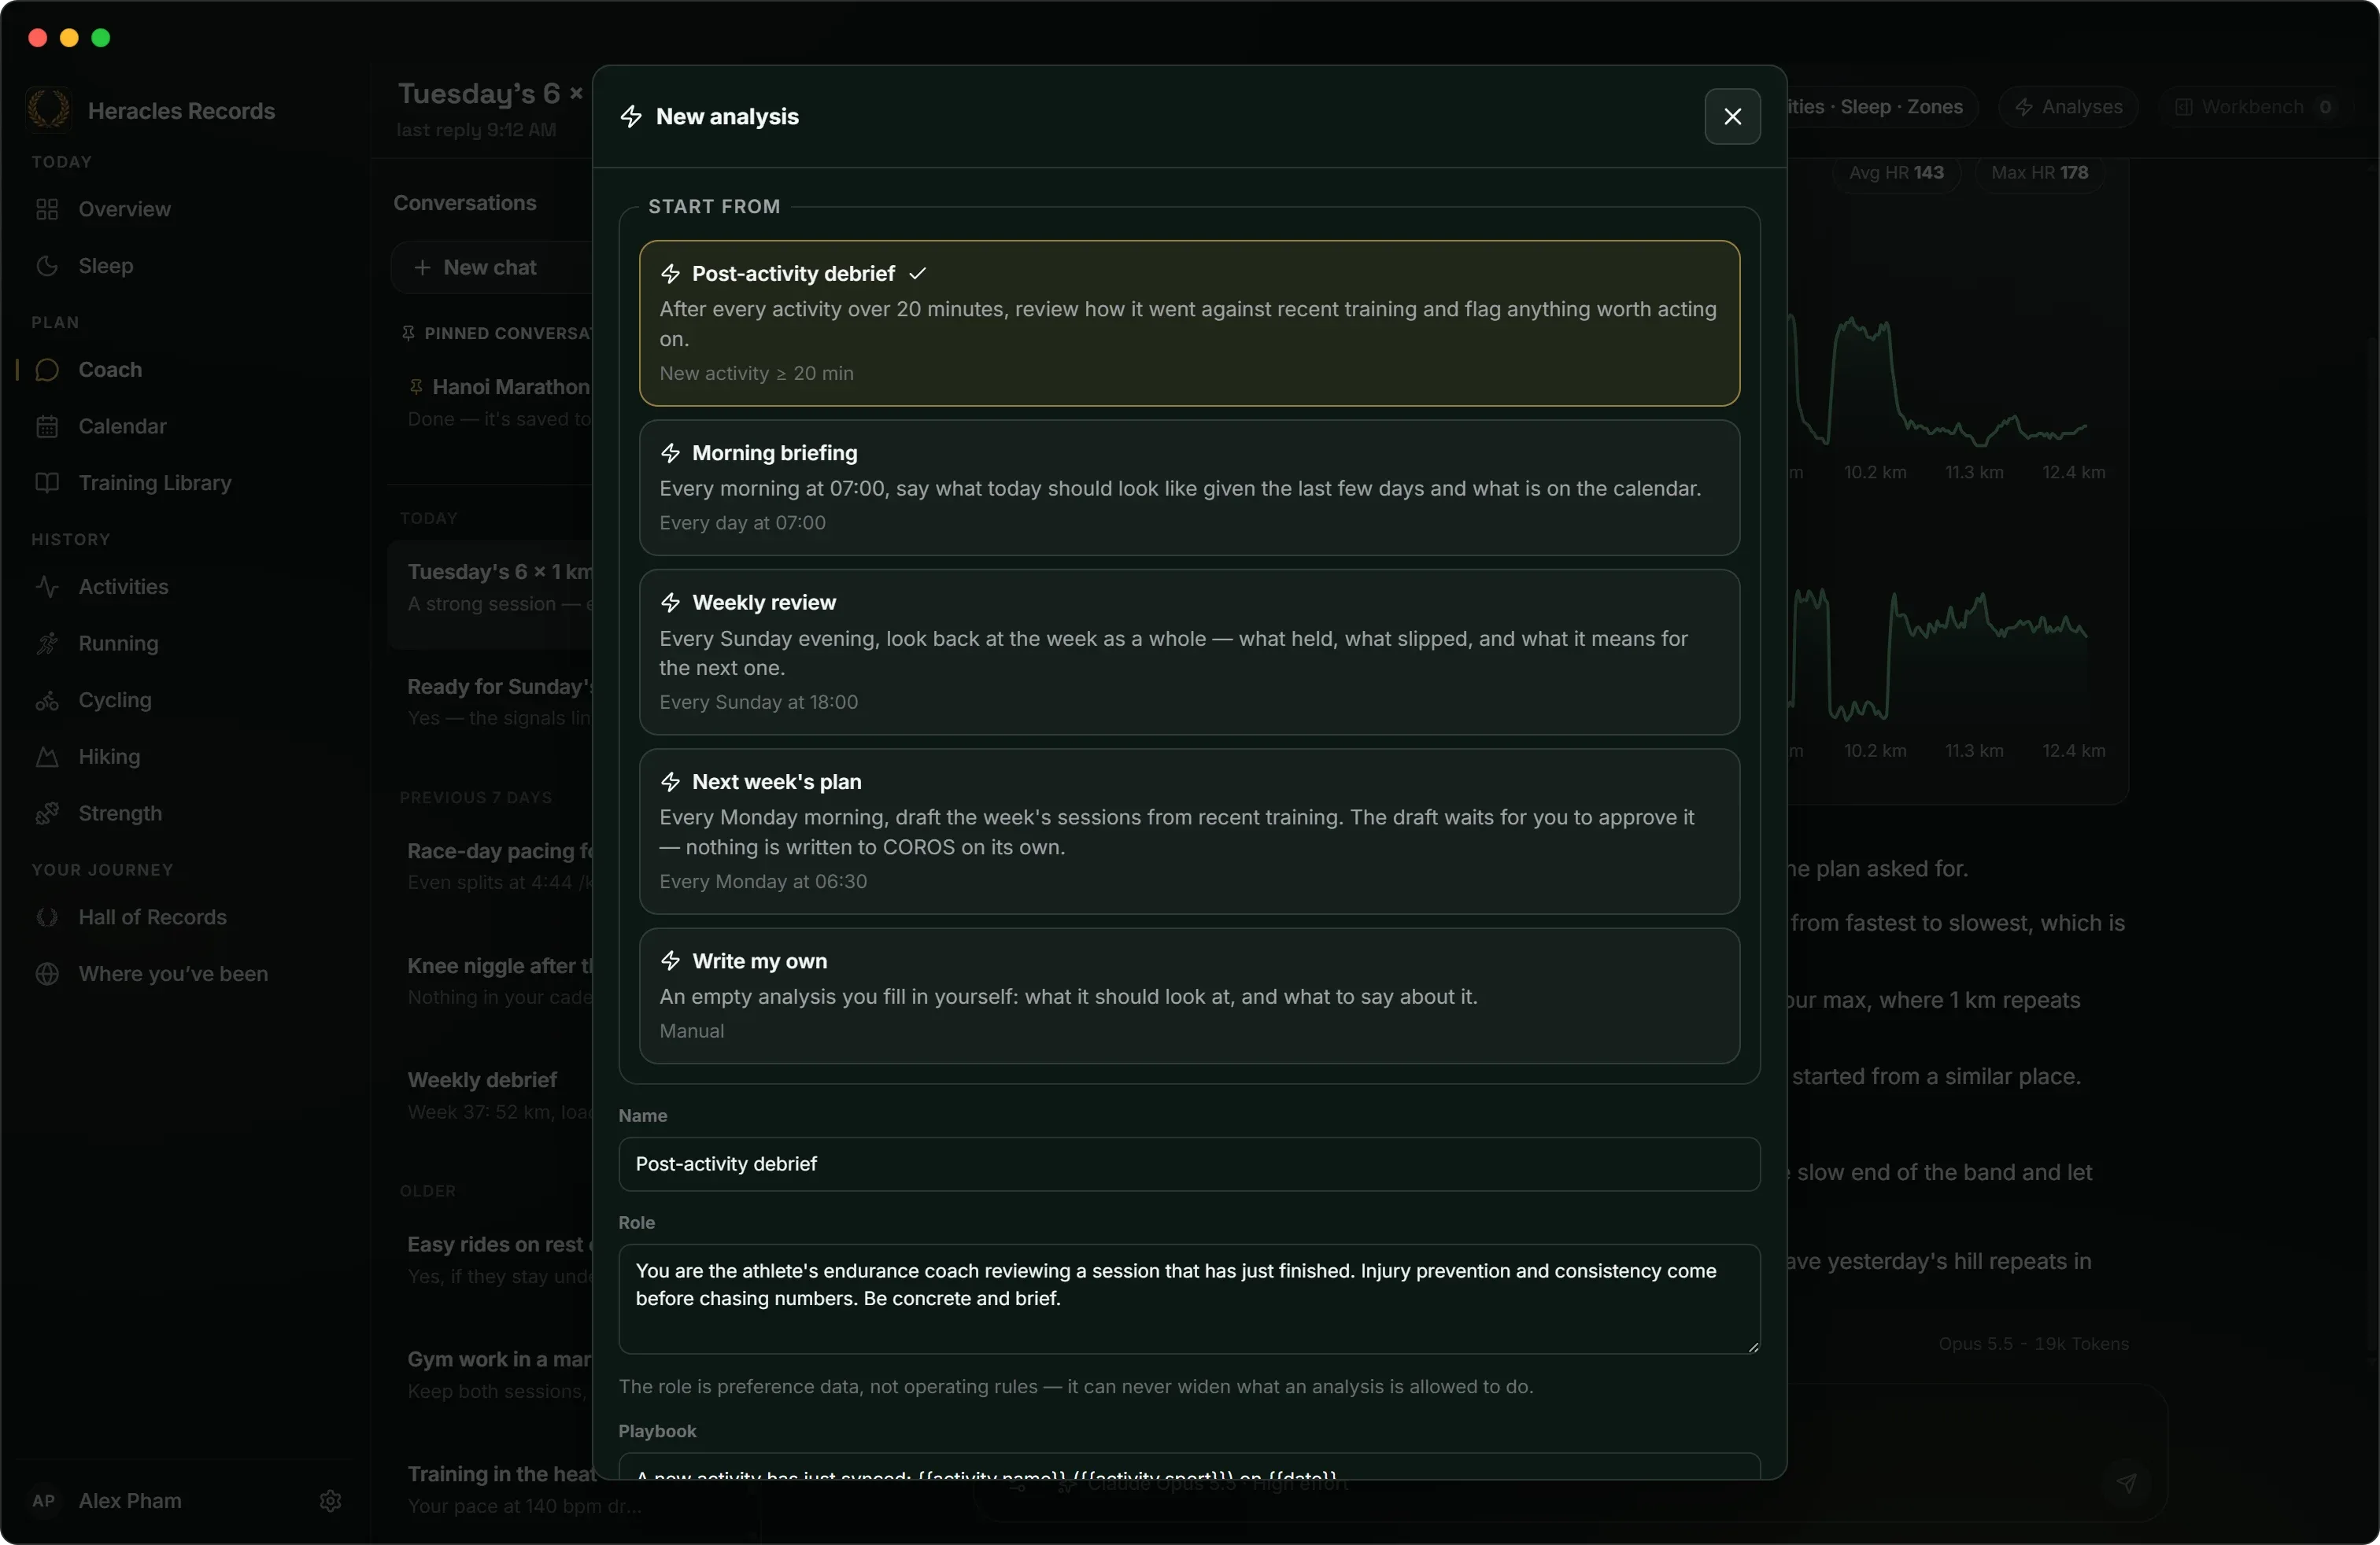Image resolution: width=2380 pixels, height=1545 pixels.
Task: Open the Knee niggle conversation
Action: (x=492, y=980)
